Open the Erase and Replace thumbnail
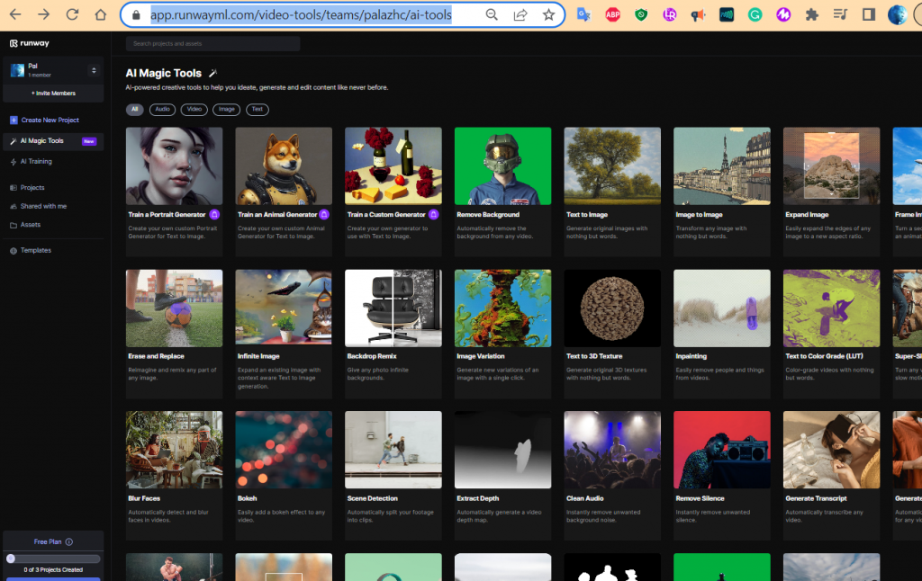 tap(174, 308)
